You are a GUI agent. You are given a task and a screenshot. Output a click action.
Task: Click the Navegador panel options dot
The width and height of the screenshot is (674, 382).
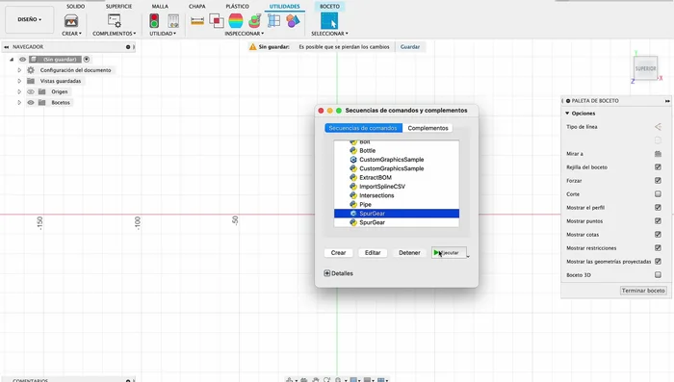coord(128,47)
